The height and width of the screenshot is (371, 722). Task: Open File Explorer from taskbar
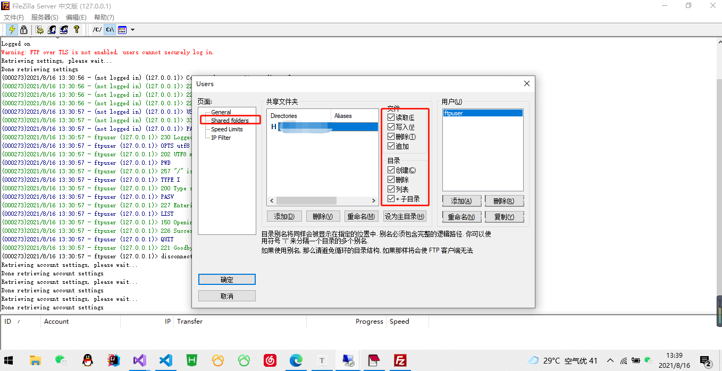[36, 361]
